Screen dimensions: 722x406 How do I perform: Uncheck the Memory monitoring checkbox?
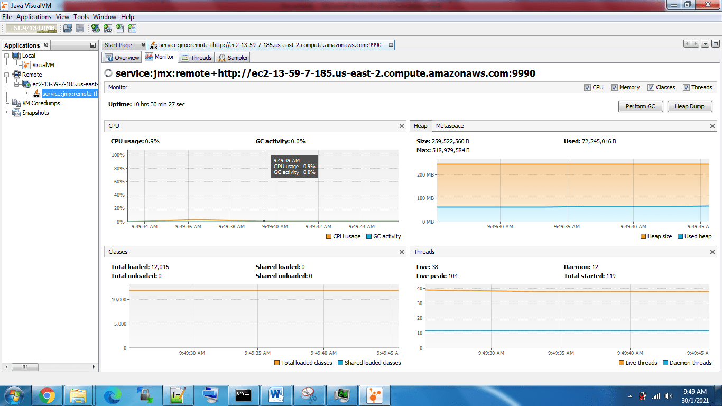pyautogui.click(x=615, y=87)
